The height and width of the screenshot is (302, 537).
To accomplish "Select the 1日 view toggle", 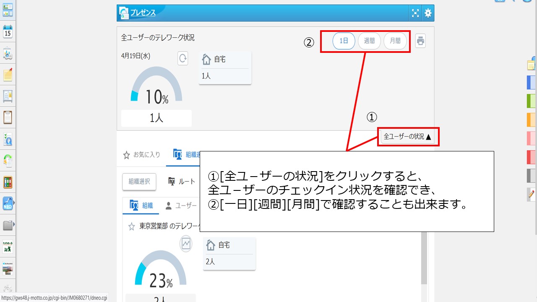I will [344, 41].
